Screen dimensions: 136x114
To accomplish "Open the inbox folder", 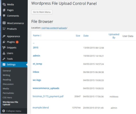I will tap(36, 72).
